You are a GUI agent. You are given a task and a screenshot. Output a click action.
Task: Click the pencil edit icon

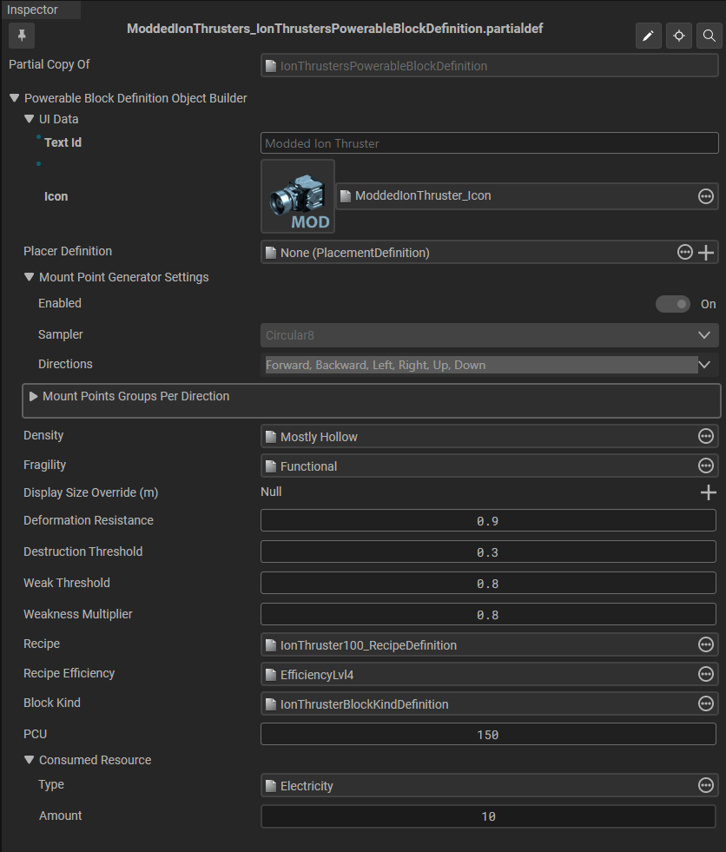(x=648, y=36)
